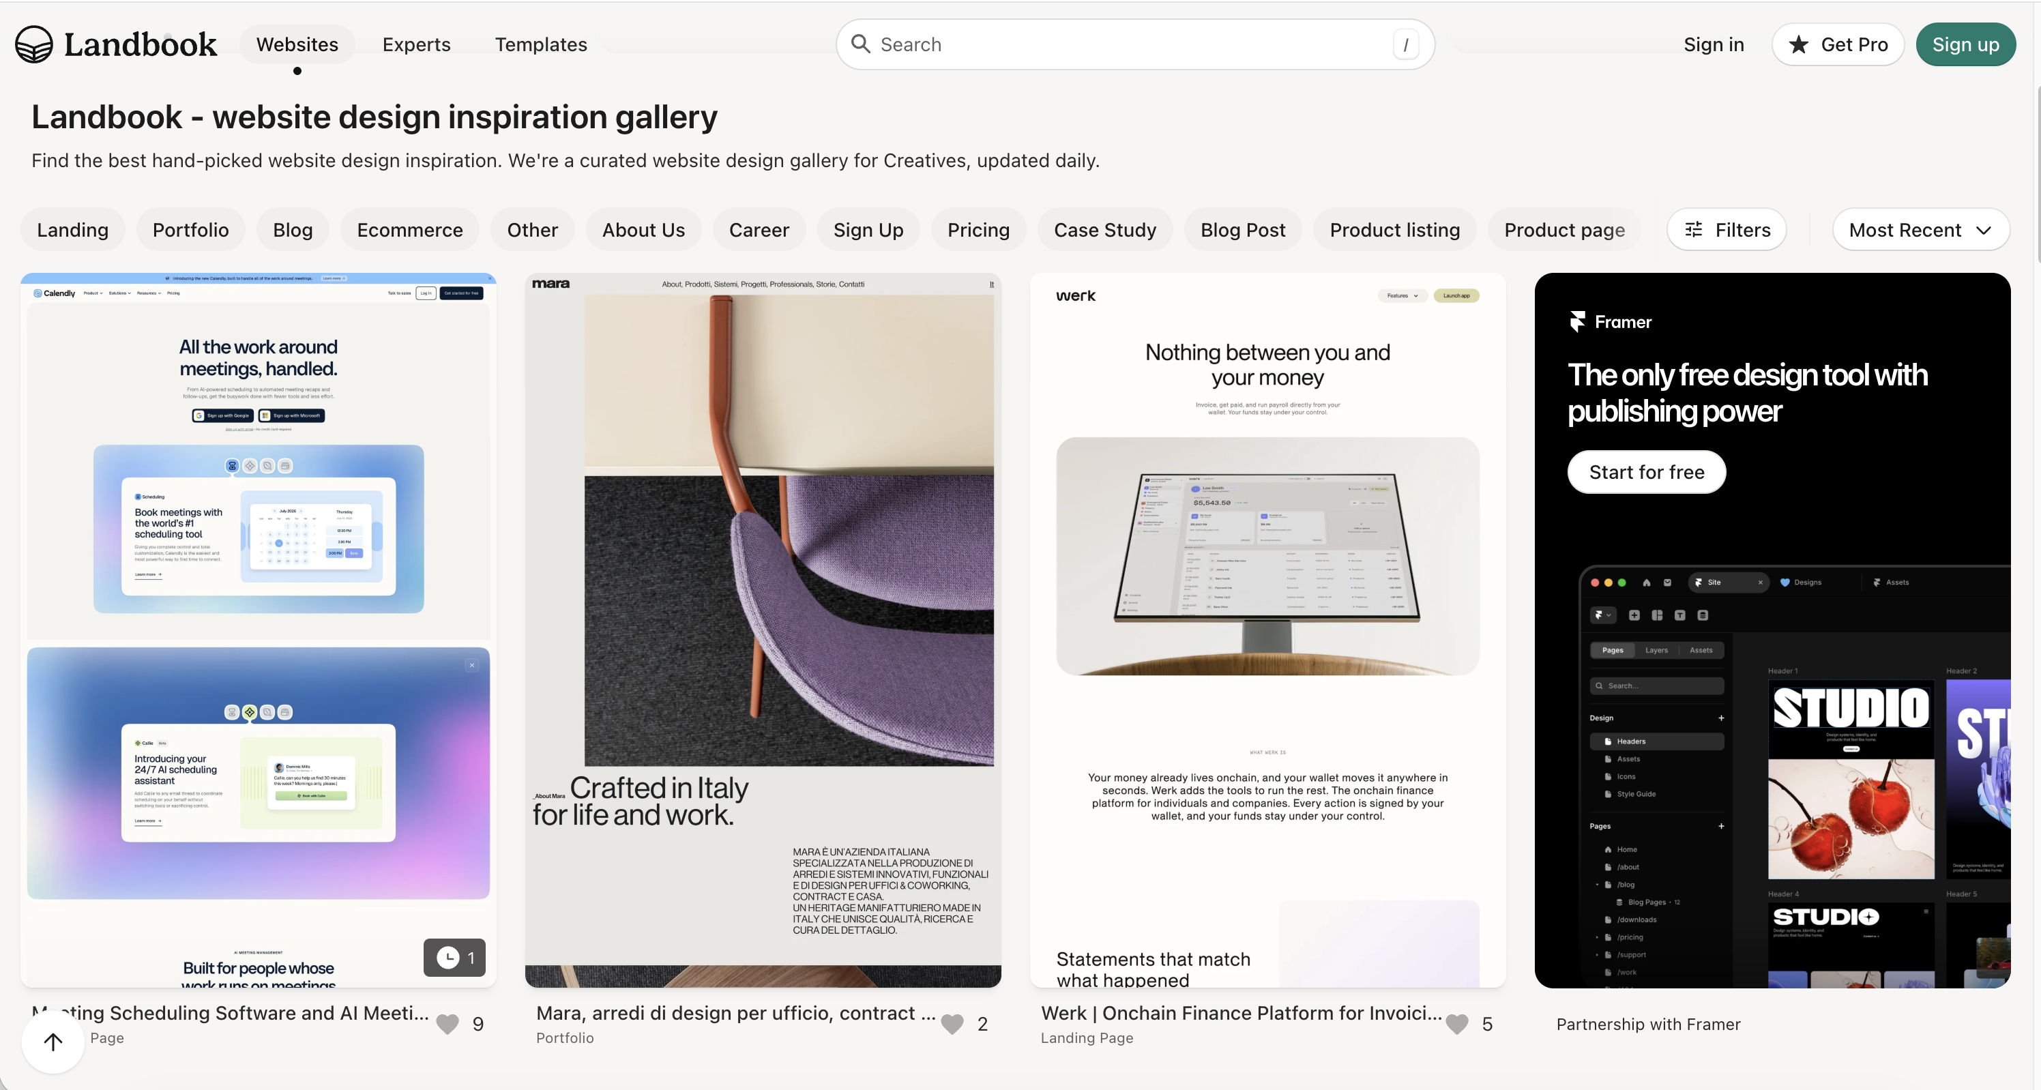Image resolution: width=2041 pixels, height=1090 pixels.
Task: Select the Websites nav tab
Action: [x=297, y=44]
